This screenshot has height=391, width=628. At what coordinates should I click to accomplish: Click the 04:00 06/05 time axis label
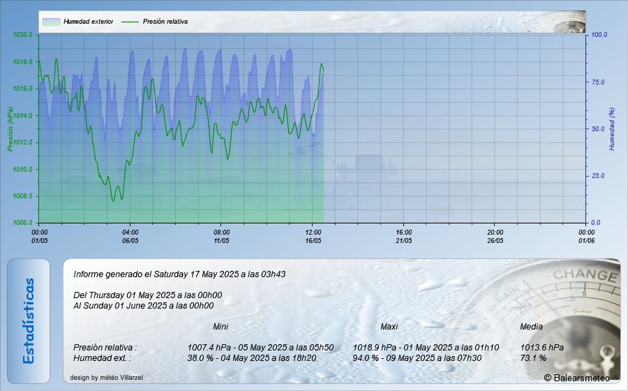click(130, 237)
